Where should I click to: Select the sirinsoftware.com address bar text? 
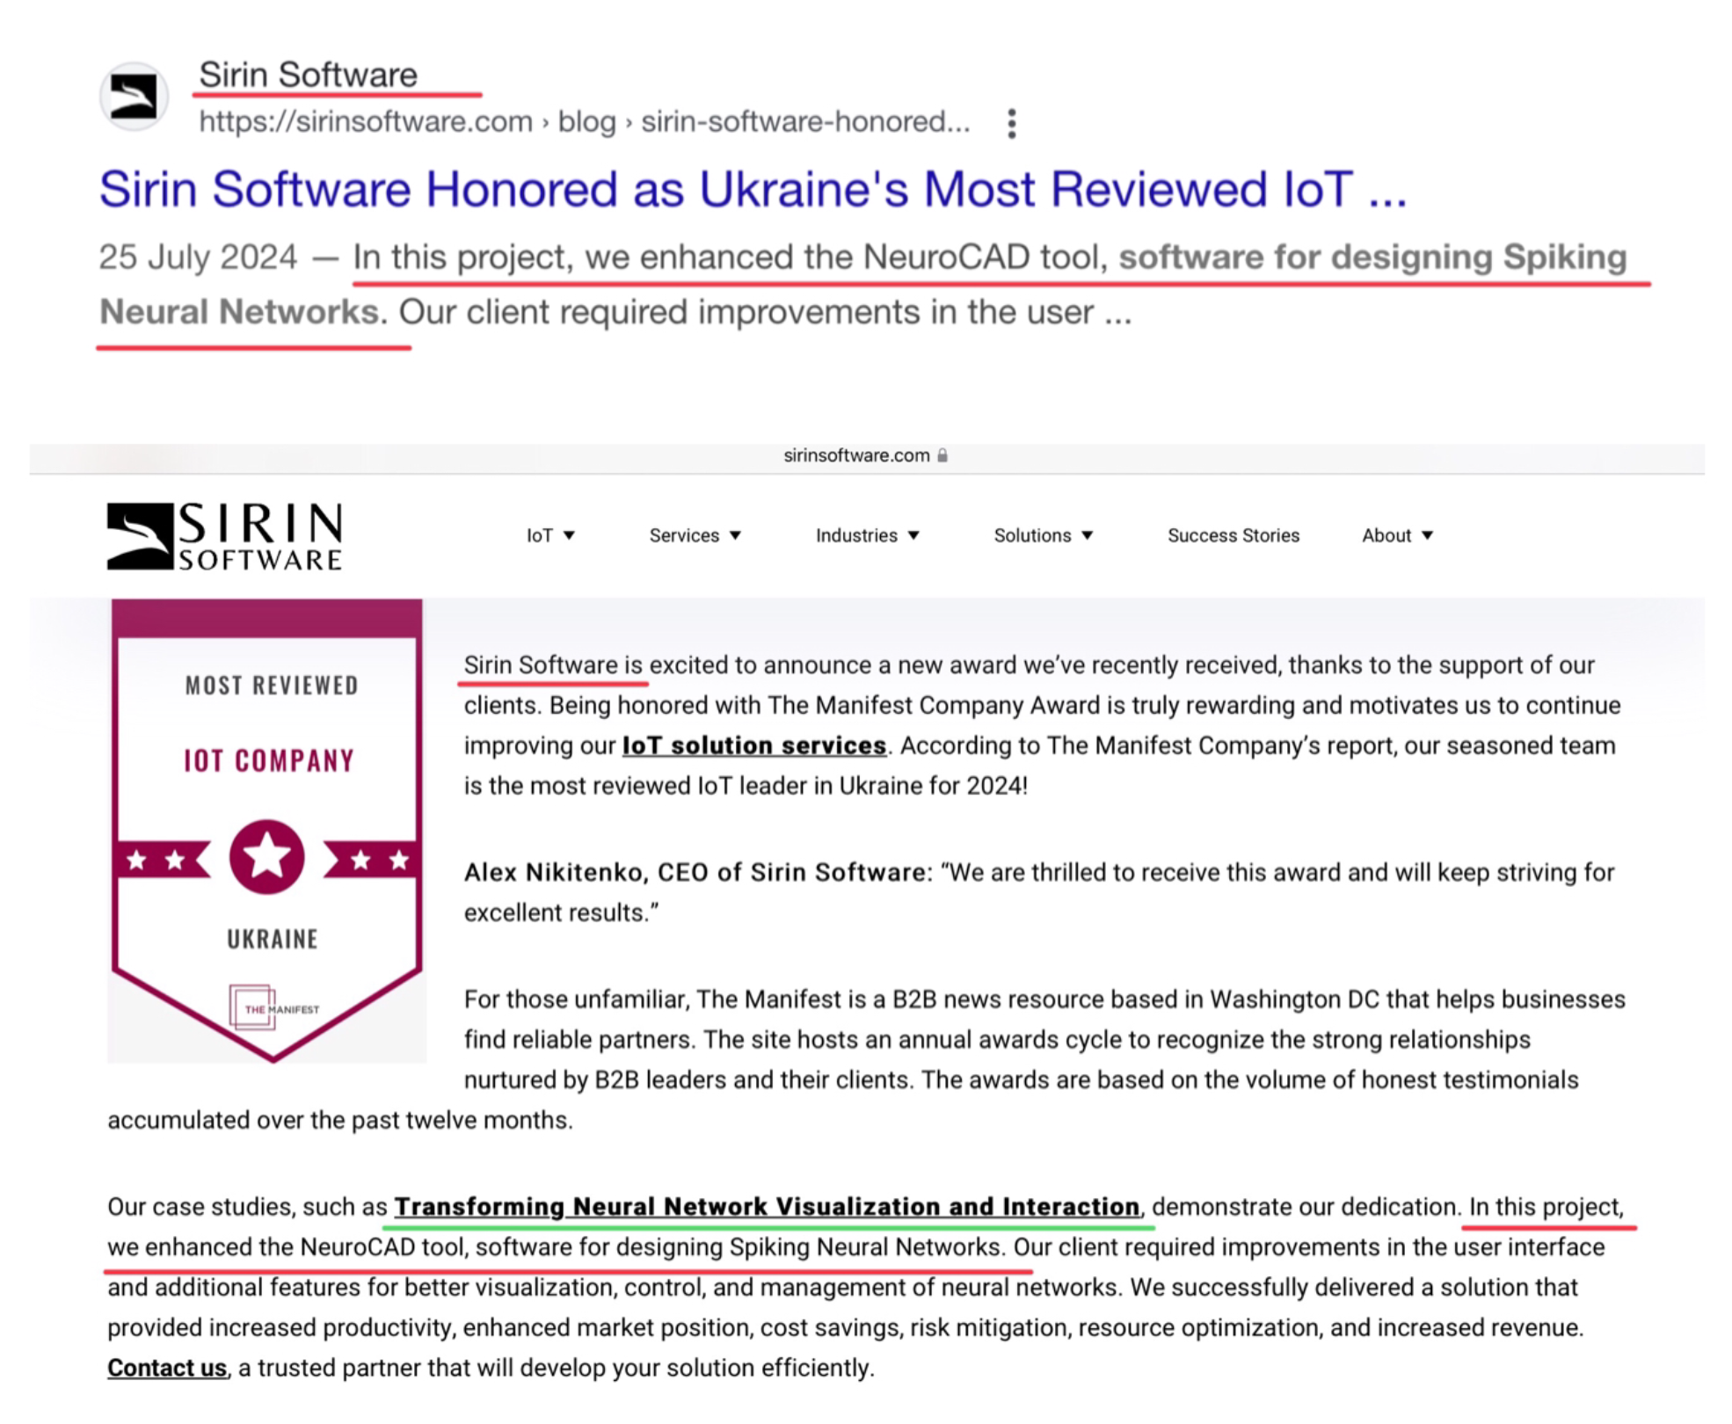tap(856, 455)
